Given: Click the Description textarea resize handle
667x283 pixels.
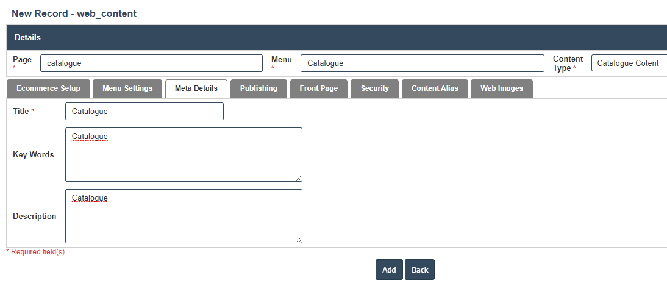Looking at the screenshot, I should coord(299,240).
